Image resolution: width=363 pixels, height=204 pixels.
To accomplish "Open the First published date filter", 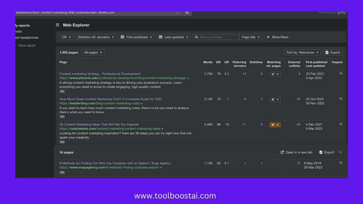I will coord(136,37).
